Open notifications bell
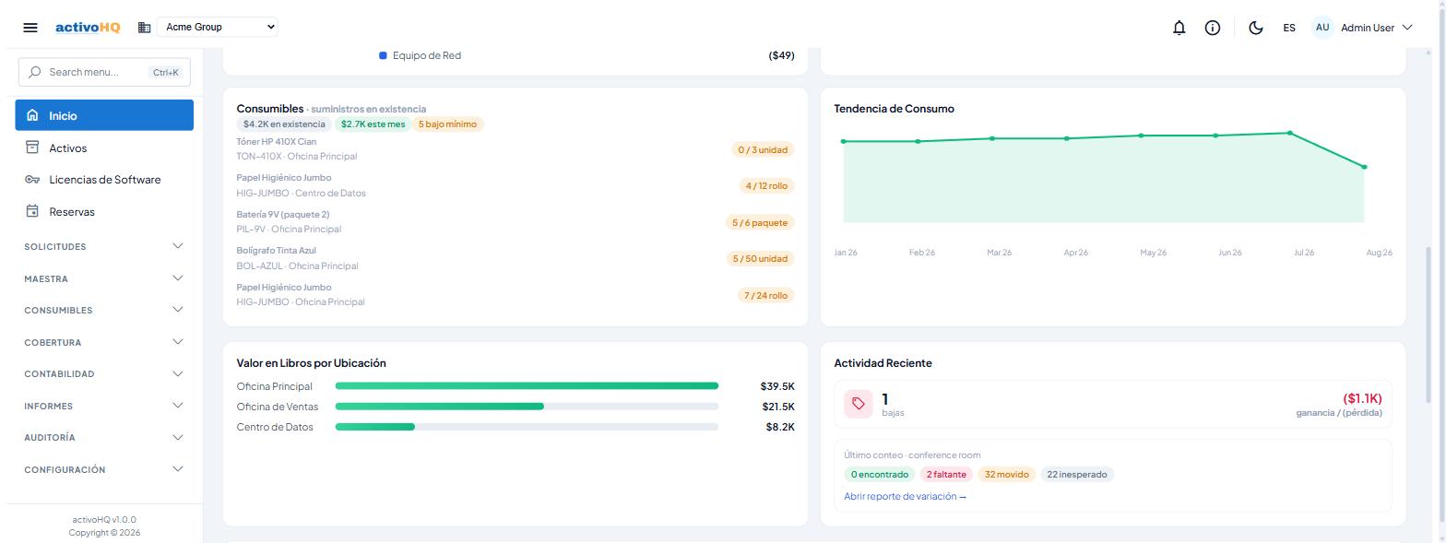The height and width of the screenshot is (543, 1446). tap(1179, 28)
